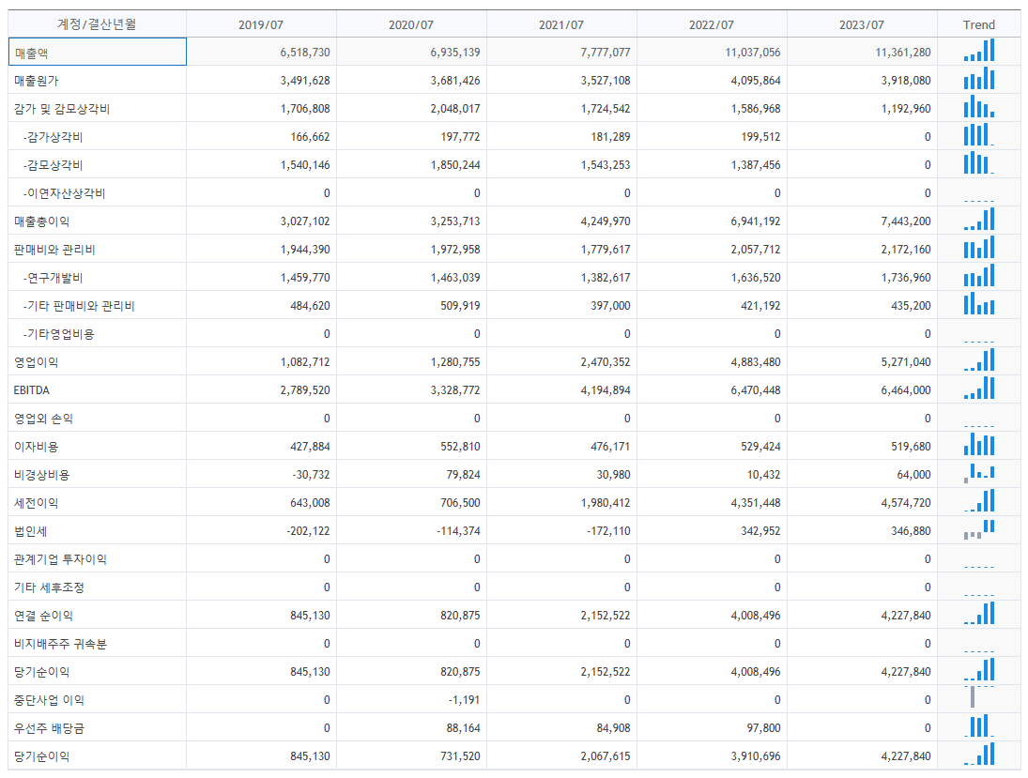Click the 2020/07 column header

[411, 25]
